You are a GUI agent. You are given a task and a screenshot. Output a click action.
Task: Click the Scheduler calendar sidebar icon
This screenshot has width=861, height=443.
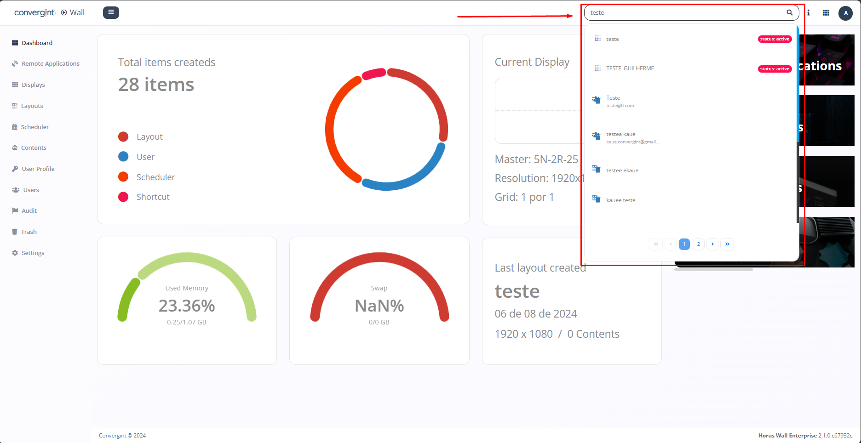pyautogui.click(x=15, y=127)
